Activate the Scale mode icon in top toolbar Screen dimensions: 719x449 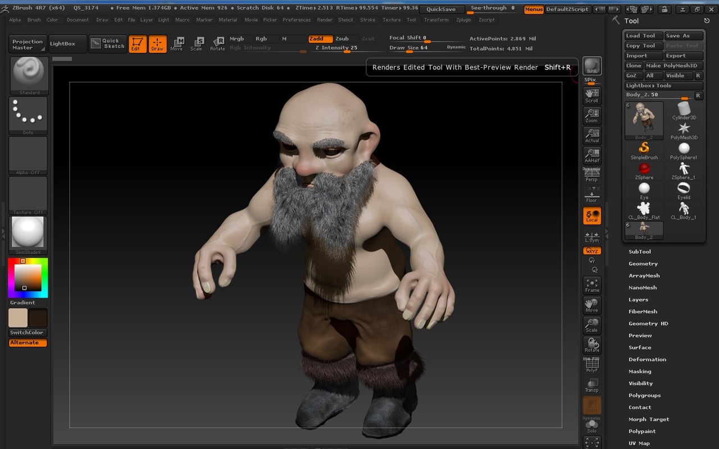point(197,44)
